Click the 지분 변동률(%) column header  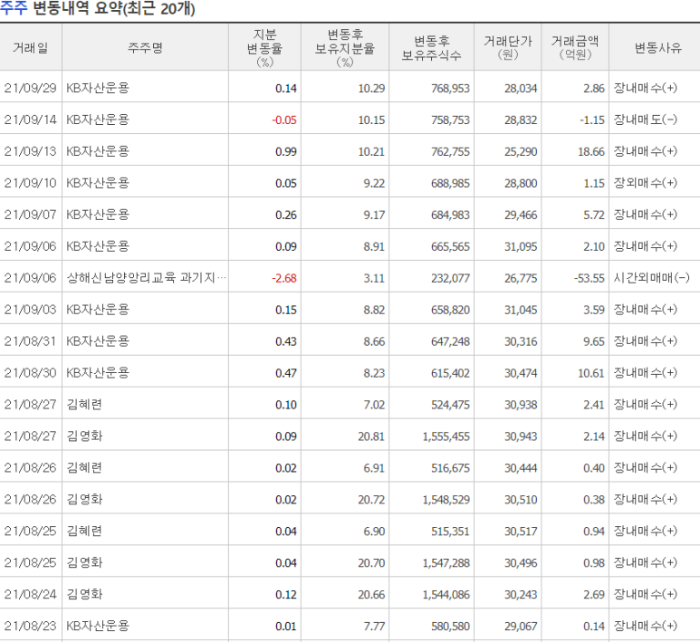tap(264, 48)
